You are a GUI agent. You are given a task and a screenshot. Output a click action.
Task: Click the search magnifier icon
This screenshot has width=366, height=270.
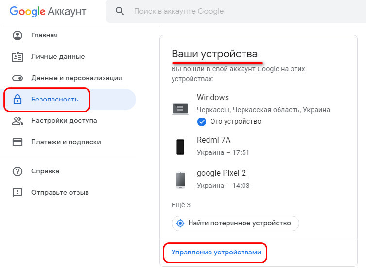click(120, 11)
